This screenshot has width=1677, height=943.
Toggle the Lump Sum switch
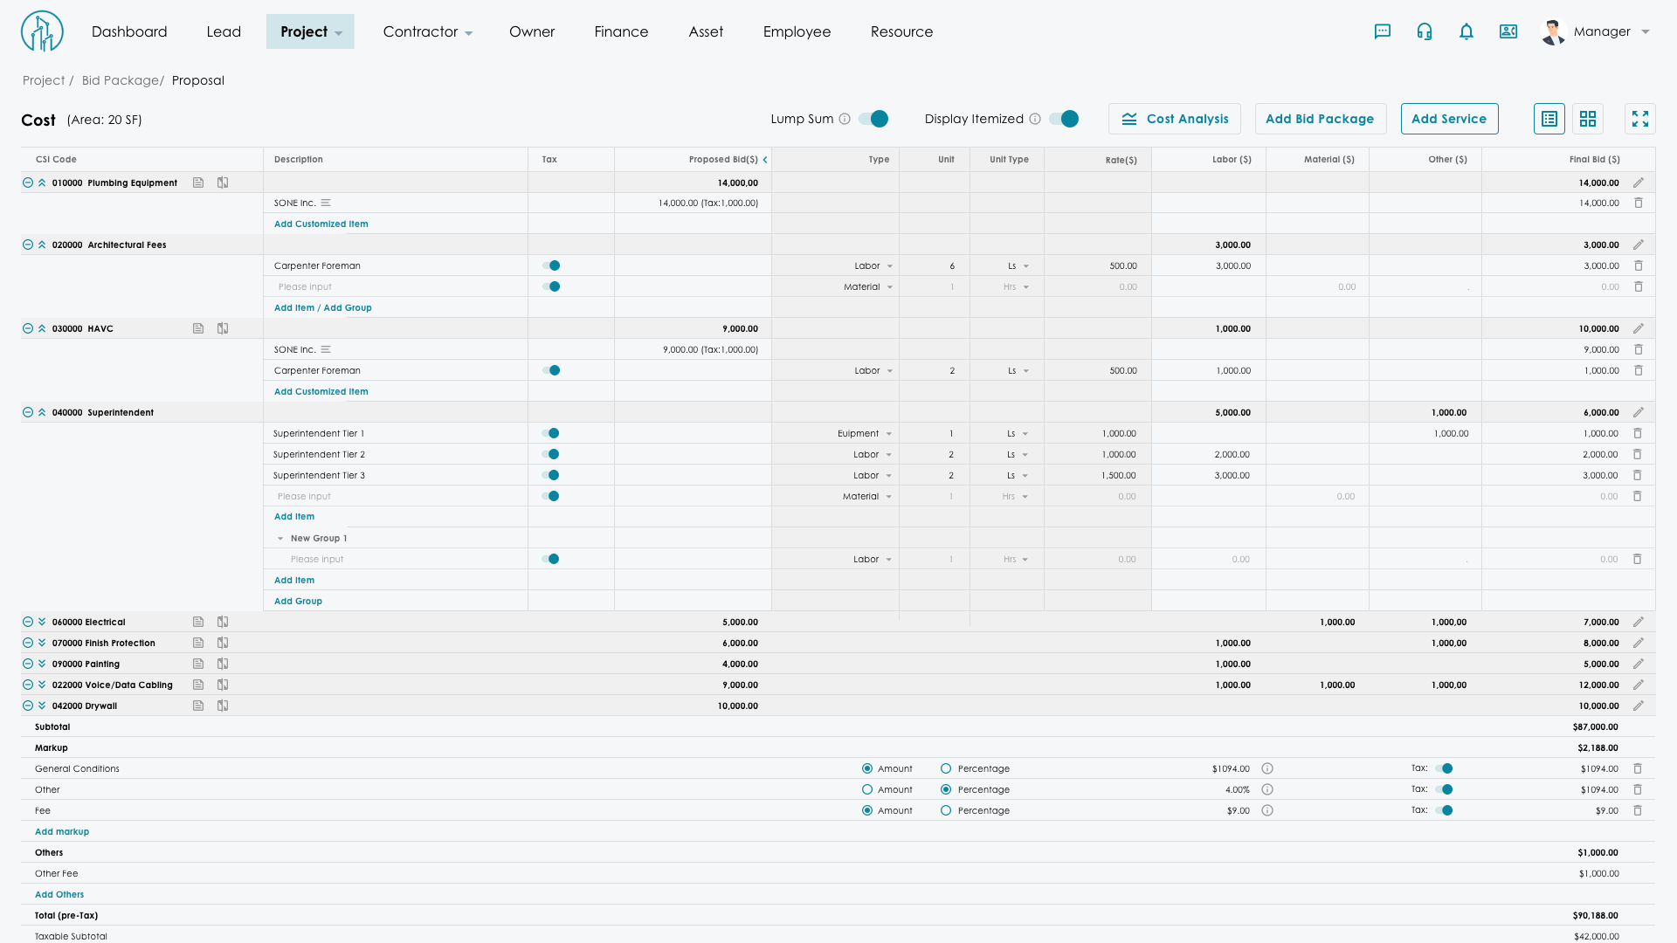873,119
